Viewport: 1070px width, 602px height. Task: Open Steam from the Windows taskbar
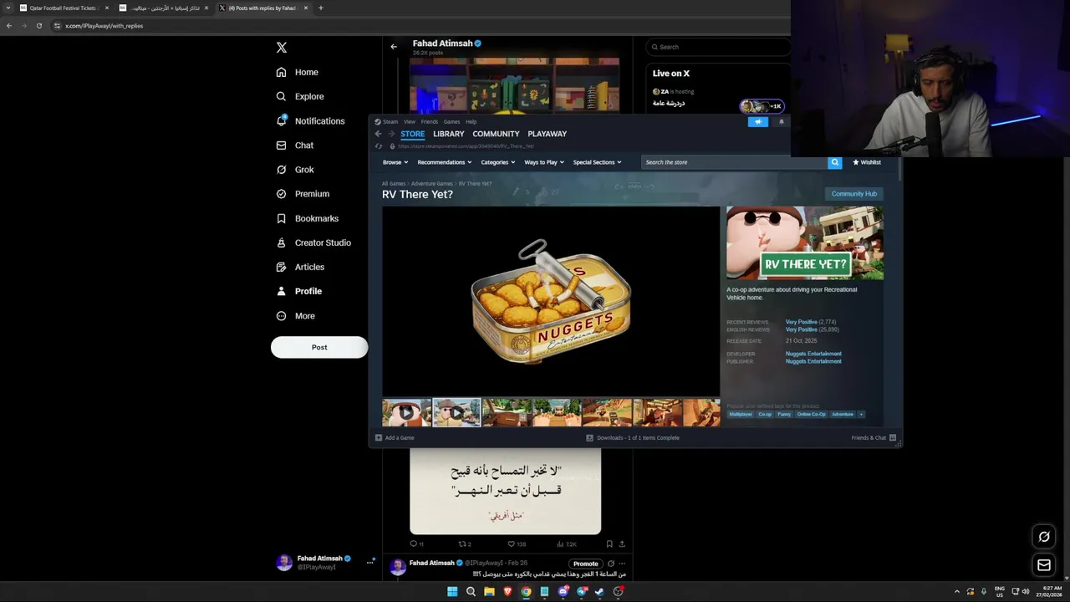coord(600,591)
